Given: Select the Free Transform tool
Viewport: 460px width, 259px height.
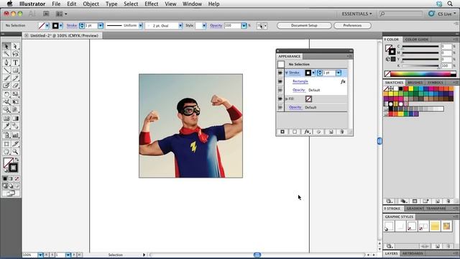Looking at the screenshot, I should pyautogui.click(x=15, y=102).
